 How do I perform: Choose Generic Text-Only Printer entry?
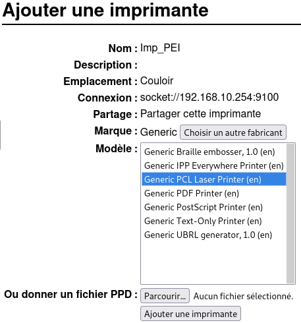point(214,221)
